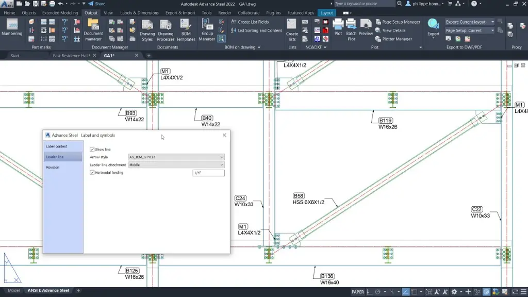Image resolution: width=528 pixels, height=297 pixels.
Task: Click the horizontal landing value field
Action: [x=208, y=173]
